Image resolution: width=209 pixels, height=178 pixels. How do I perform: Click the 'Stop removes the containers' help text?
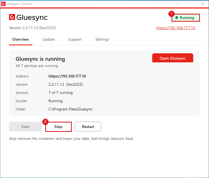71,139
